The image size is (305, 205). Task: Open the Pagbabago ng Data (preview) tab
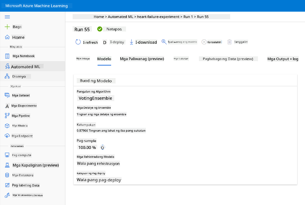(x=228, y=59)
